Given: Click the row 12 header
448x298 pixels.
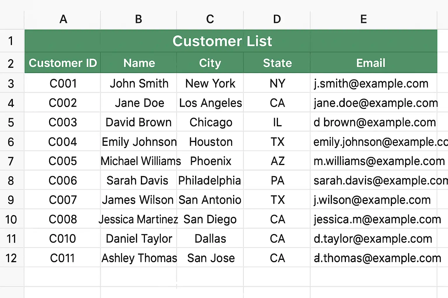Looking at the screenshot, I should 11,258.
